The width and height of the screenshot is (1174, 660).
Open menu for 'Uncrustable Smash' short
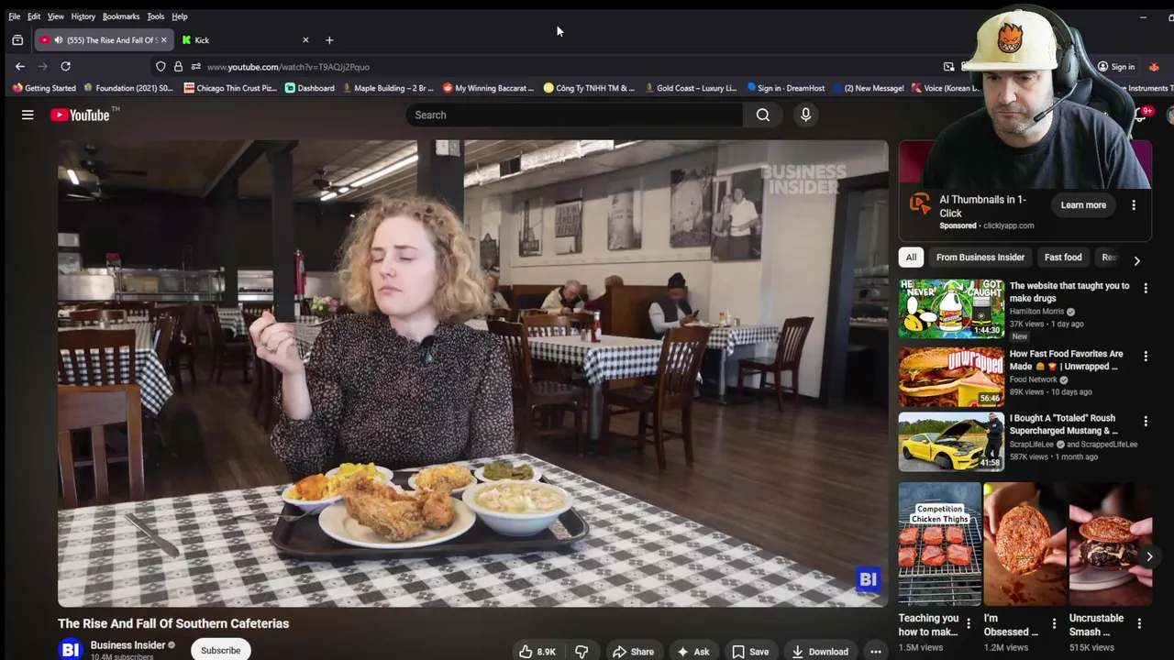click(1139, 623)
